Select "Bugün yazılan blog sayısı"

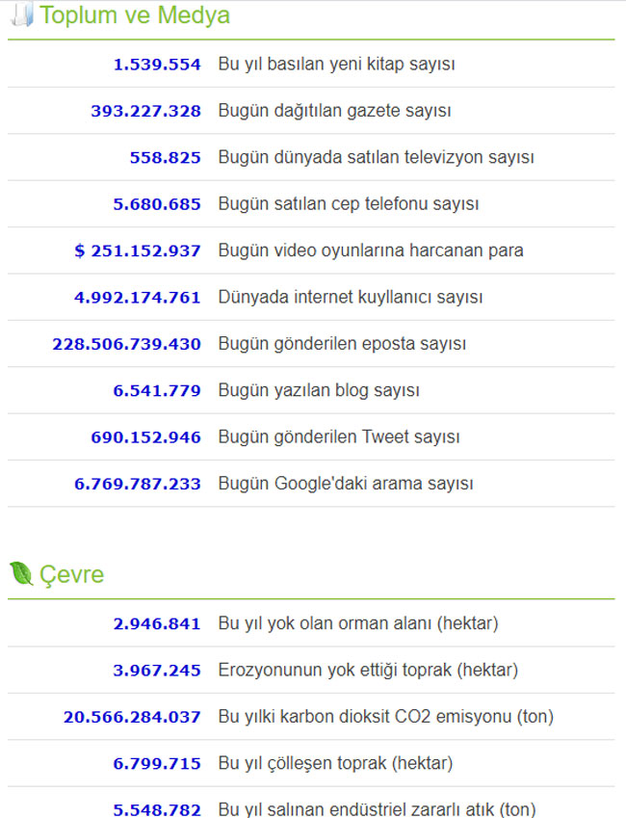(319, 390)
